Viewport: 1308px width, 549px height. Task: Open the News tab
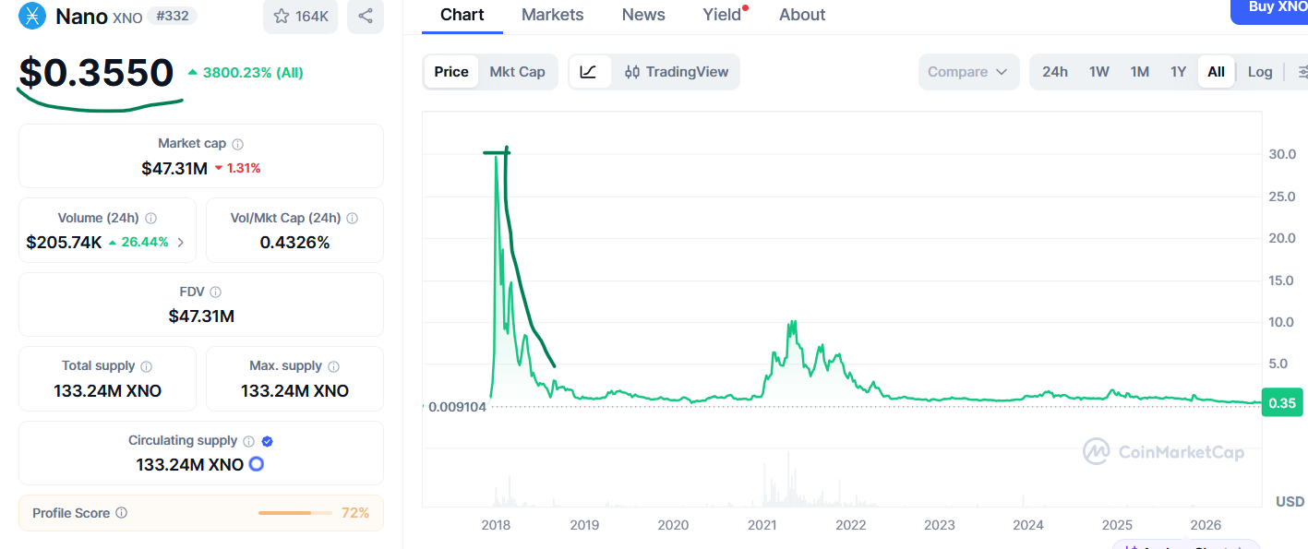(x=643, y=15)
